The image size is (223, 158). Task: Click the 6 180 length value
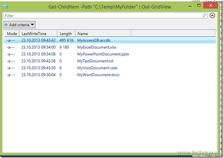pyautogui.click(x=64, y=47)
